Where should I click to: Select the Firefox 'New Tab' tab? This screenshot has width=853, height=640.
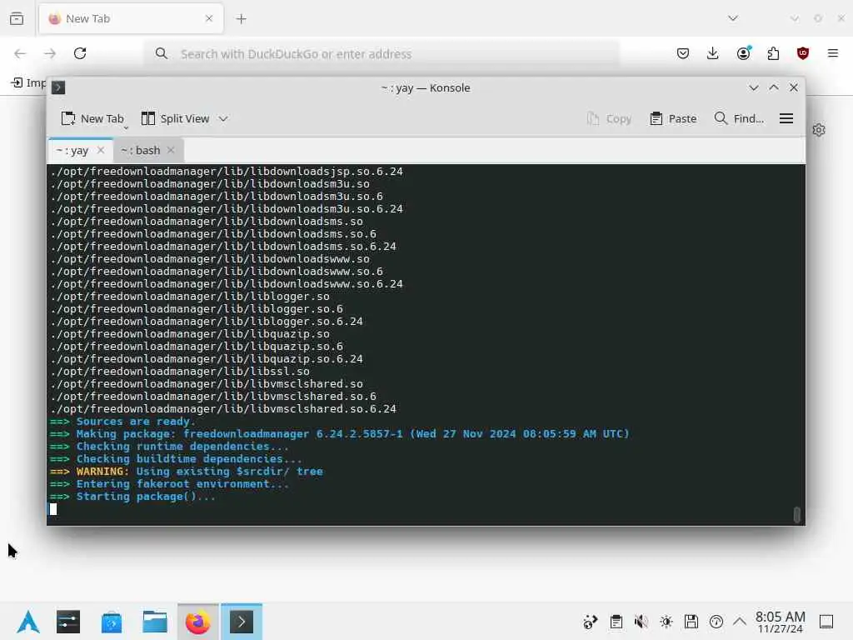(131, 19)
